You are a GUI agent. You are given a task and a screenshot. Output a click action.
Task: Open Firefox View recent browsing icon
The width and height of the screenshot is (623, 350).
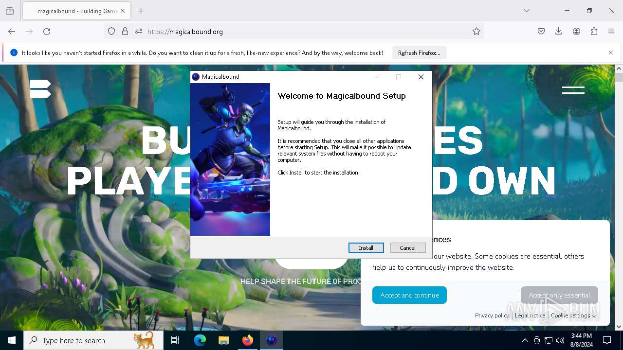[x=10, y=11]
